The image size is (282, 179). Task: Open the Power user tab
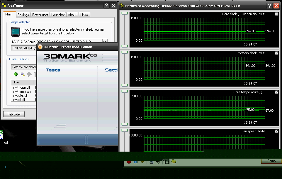40,15
